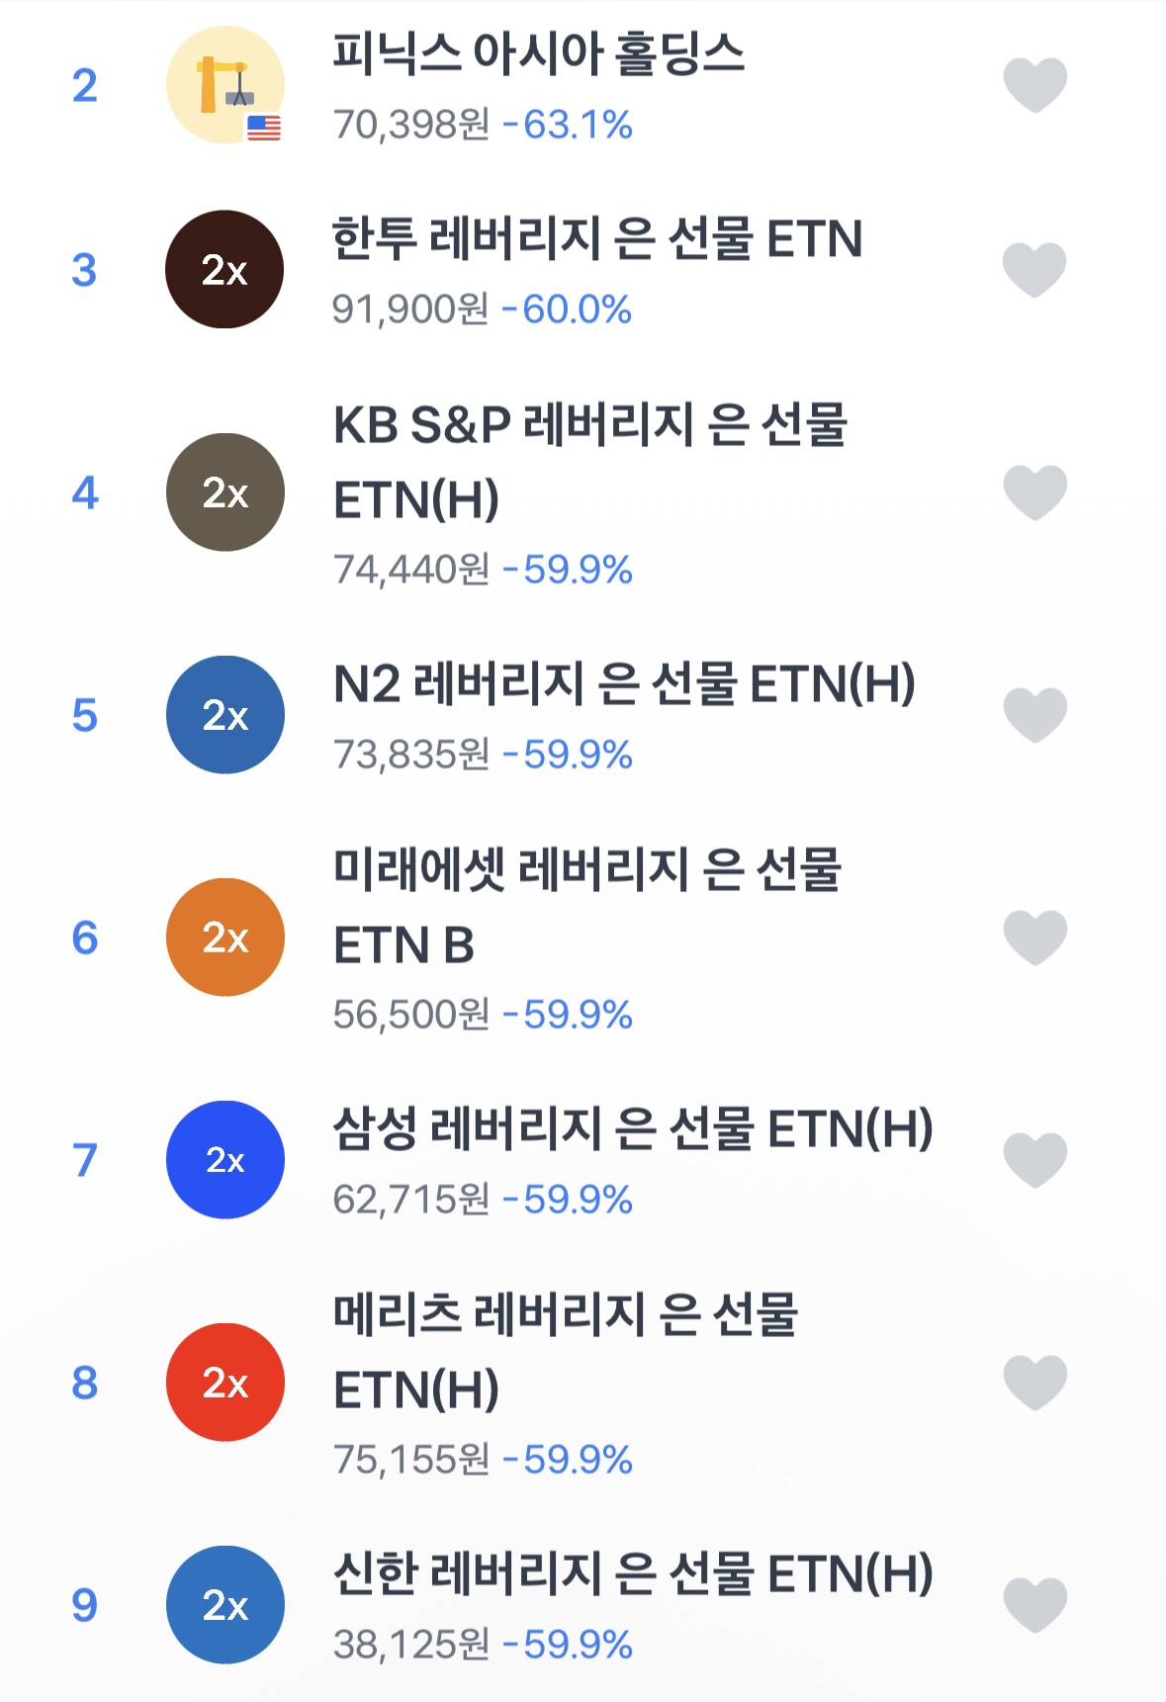Select the KB S&P gray-brown 2x icon
The image size is (1166, 1702).
[224, 493]
